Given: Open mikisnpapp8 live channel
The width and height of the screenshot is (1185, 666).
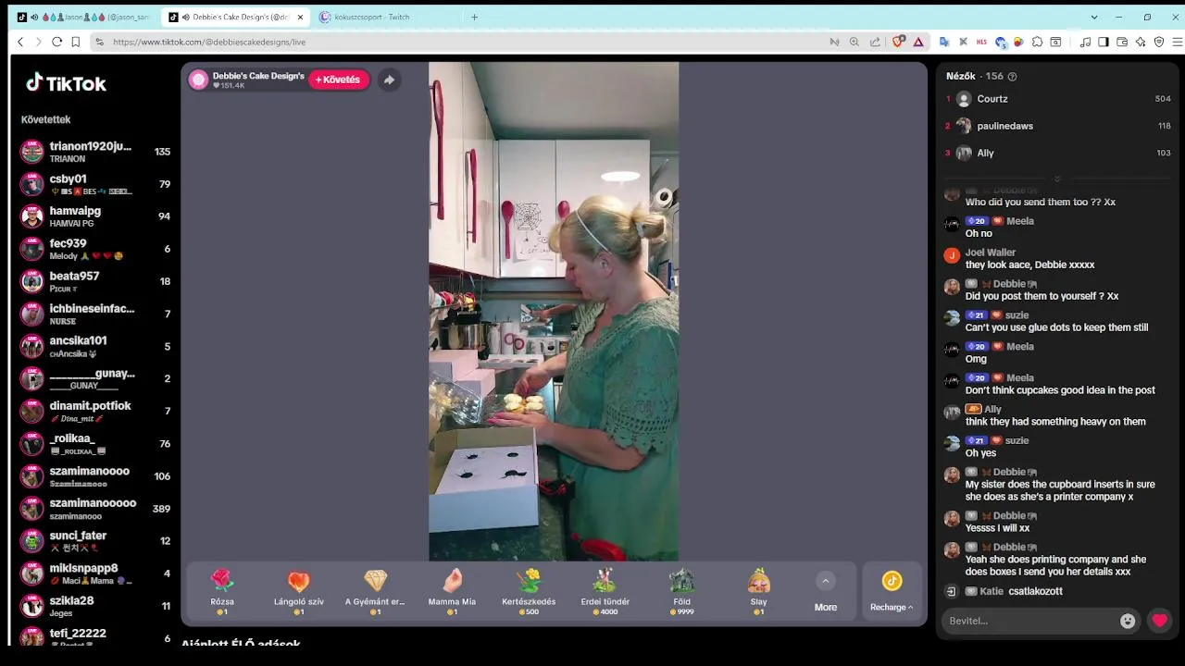Looking at the screenshot, I should click(96, 573).
